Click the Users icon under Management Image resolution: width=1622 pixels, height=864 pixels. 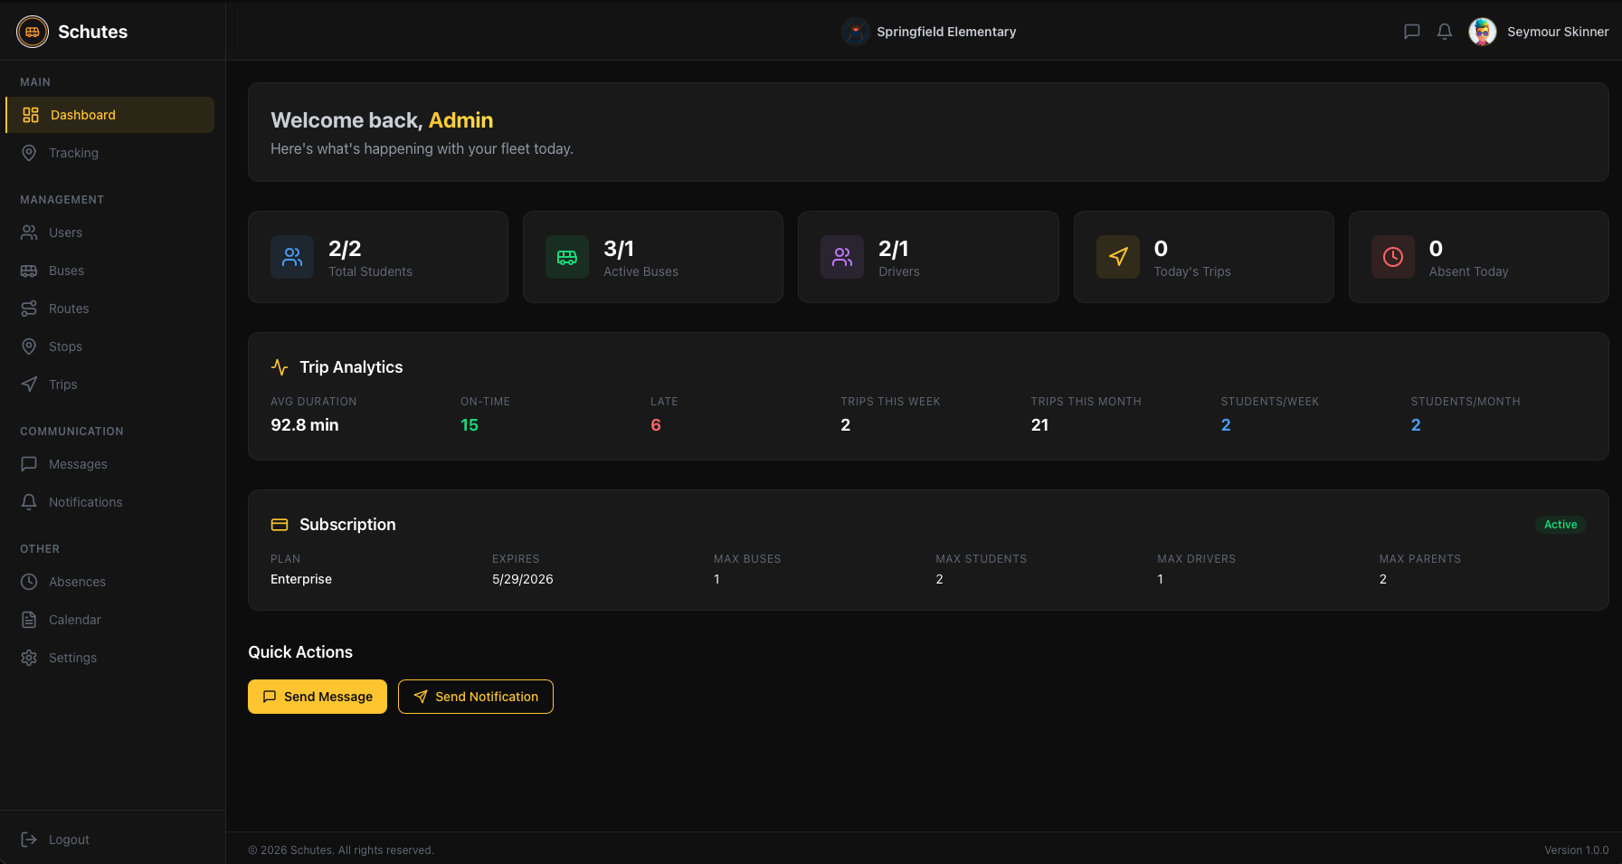(x=29, y=233)
